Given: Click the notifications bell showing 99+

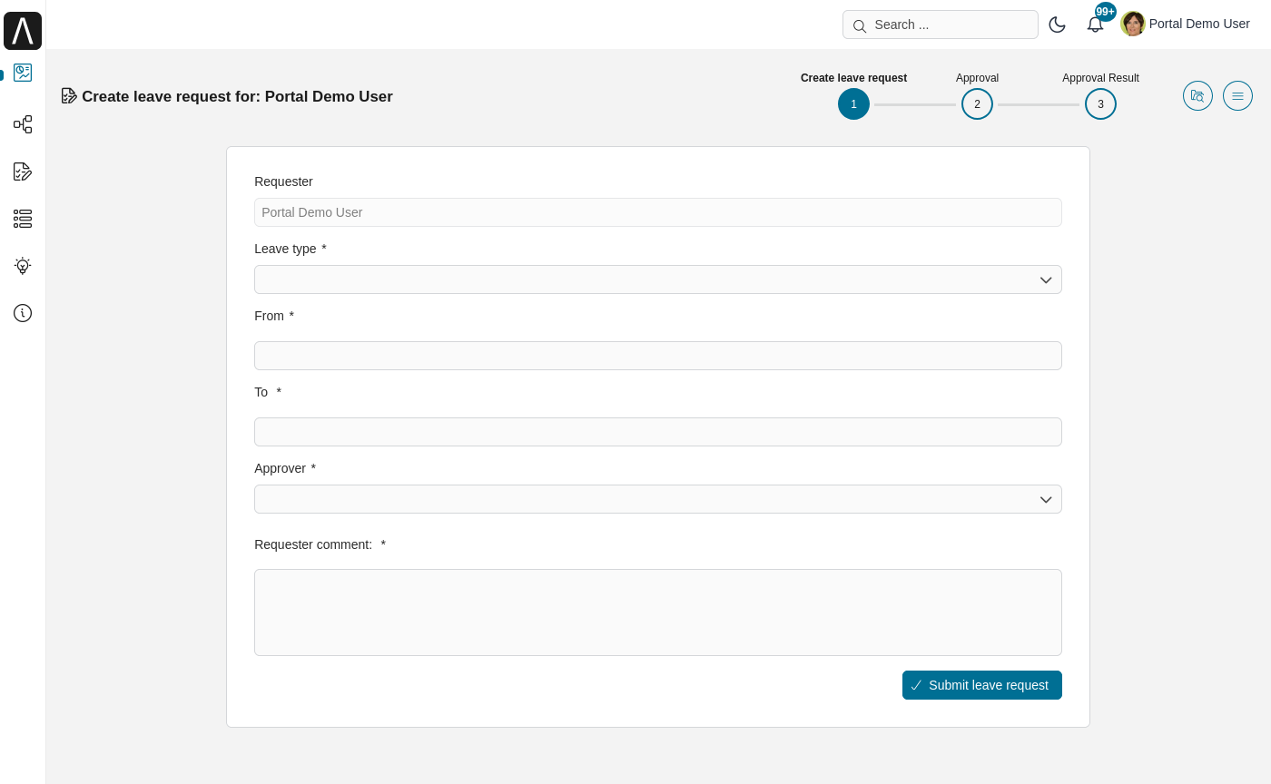Looking at the screenshot, I should point(1096,24).
